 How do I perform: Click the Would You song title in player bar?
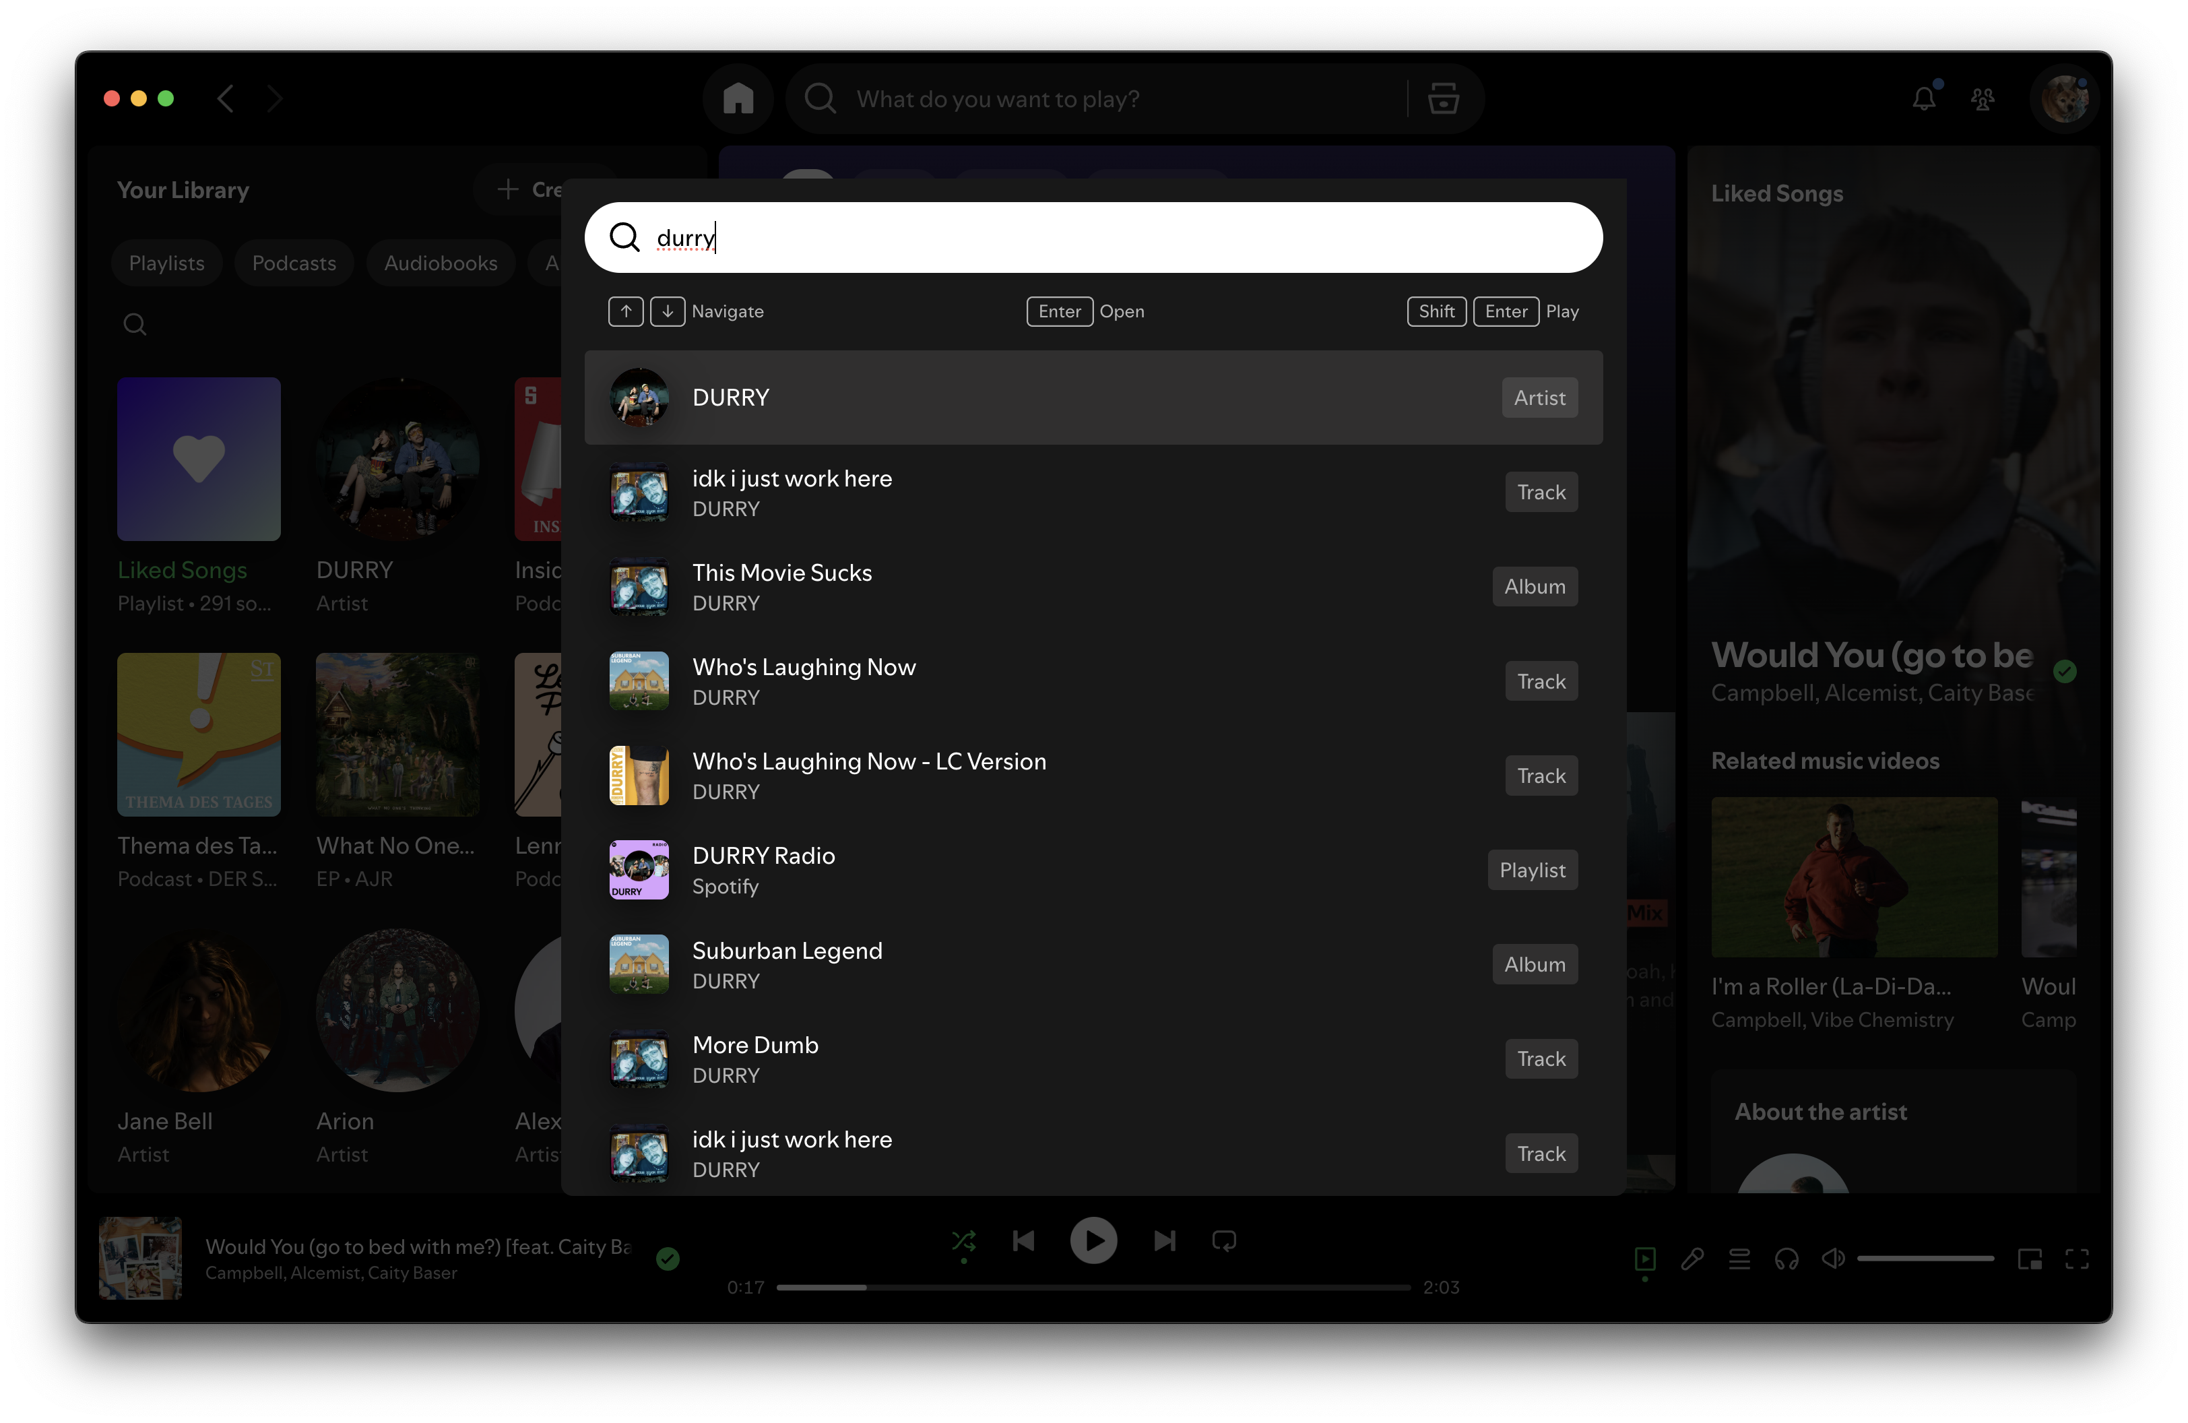[x=418, y=1246]
